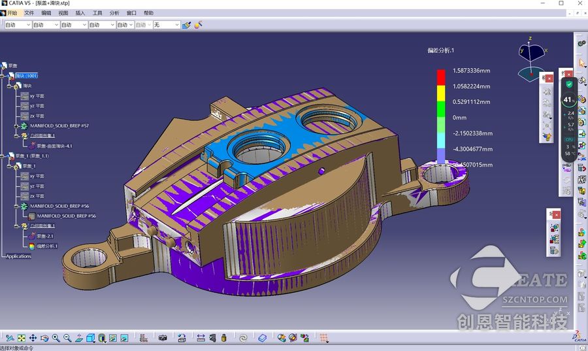Expand the MANIFOLD_SOLID_BREP #57 node

coord(16,126)
